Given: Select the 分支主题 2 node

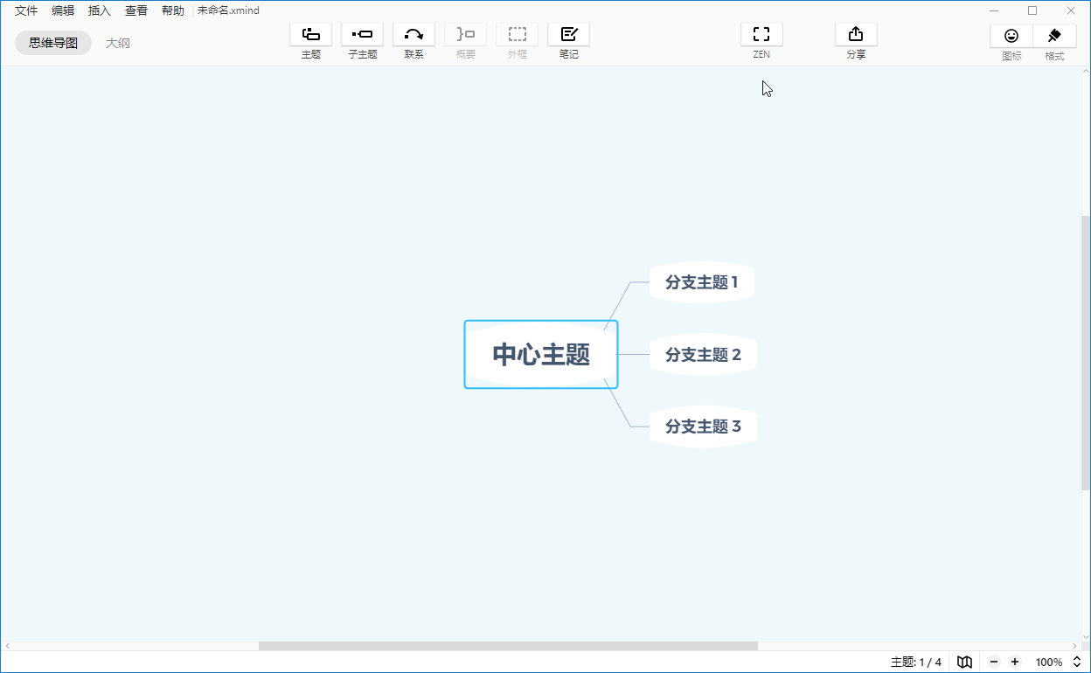Looking at the screenshot, I should 703,355.
